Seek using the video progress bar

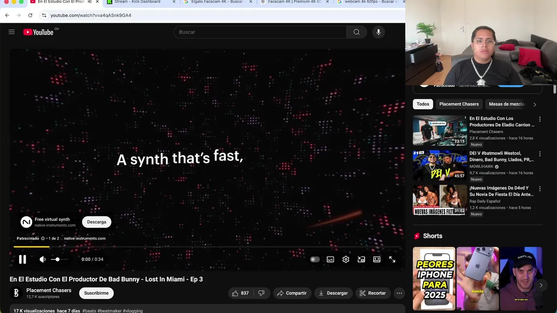[207, 247]
